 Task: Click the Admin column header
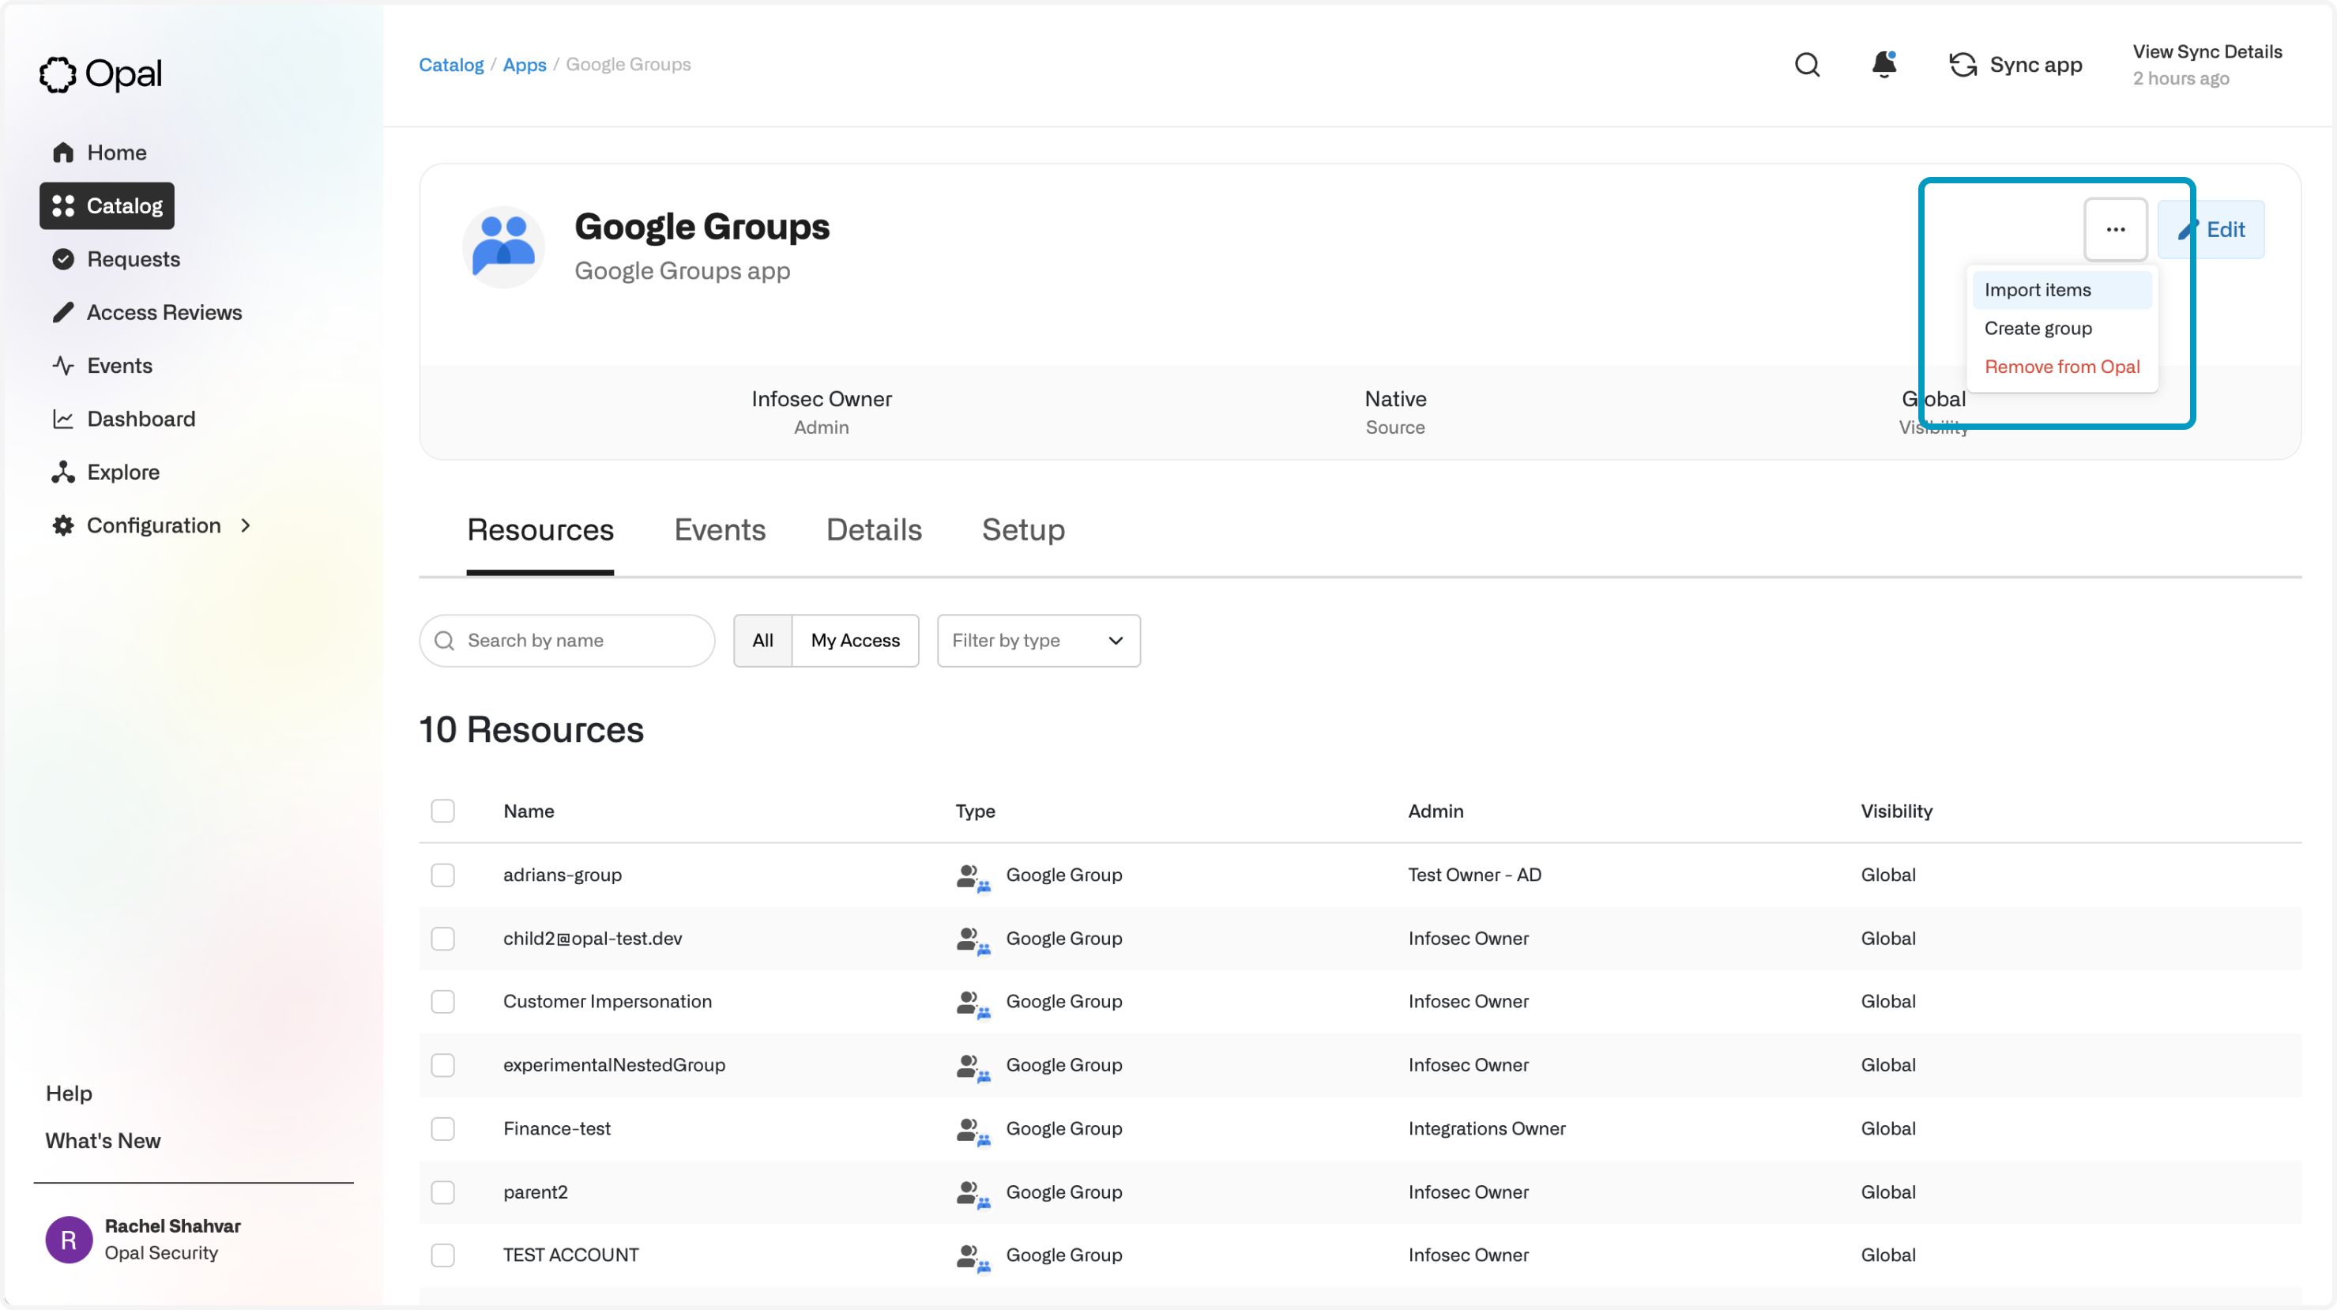tap(1436, 812)
